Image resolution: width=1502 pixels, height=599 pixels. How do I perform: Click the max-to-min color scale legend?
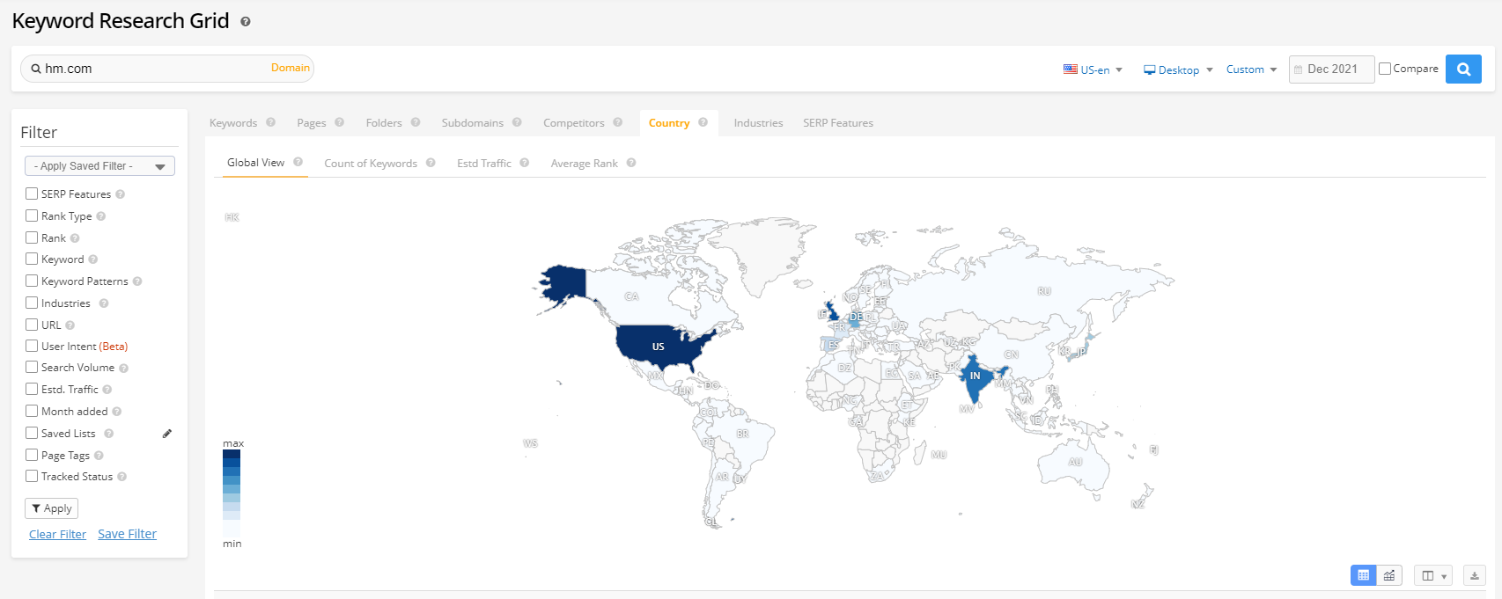tap(232, 493)
